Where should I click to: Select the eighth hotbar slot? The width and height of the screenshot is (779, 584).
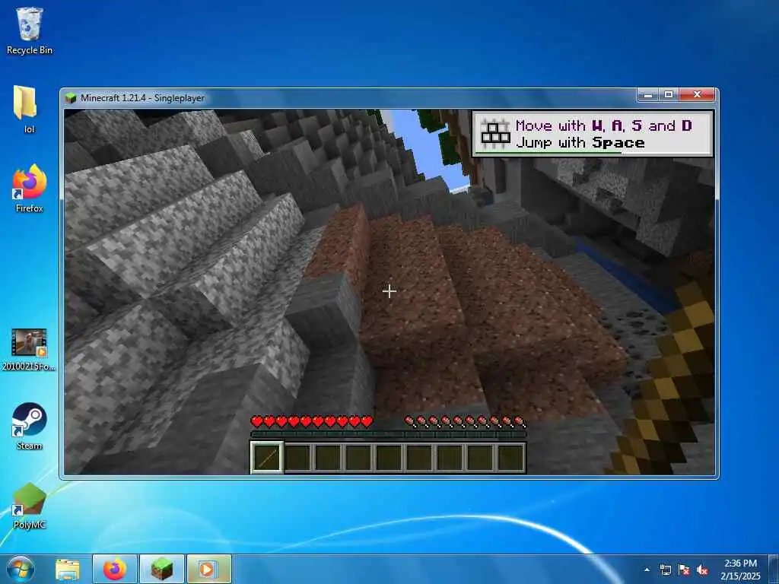(479, 457)
